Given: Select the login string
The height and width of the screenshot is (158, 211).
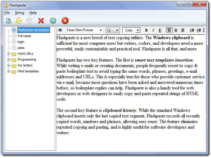Looking at the screenshot, I should pyautogui.click(x=21, y=42).
